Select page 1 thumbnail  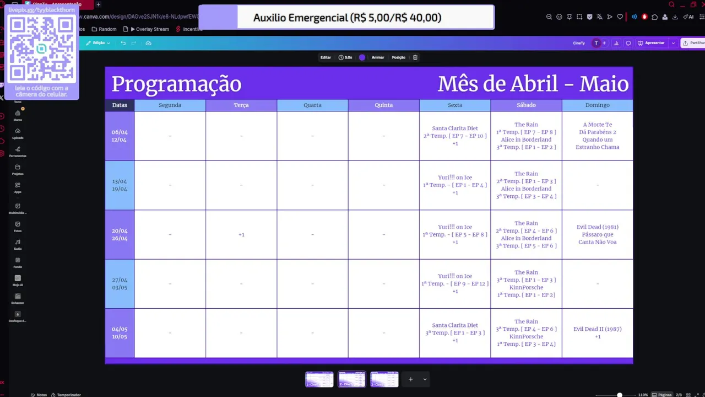pos(319,379)
